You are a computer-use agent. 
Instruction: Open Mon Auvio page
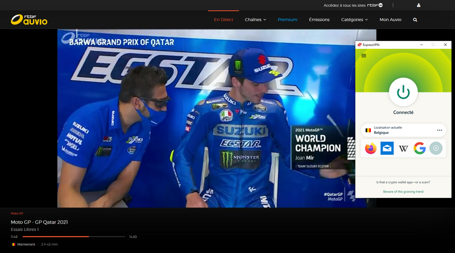[x=390, y=20]
